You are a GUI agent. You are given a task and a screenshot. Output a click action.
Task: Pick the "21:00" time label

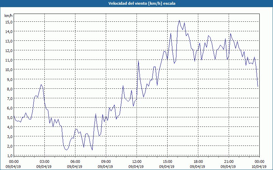point(229,162)
